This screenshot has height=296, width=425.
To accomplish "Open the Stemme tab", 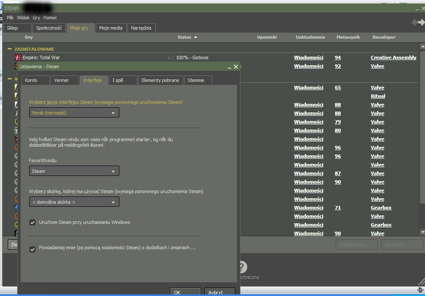I will pos(198,80).
